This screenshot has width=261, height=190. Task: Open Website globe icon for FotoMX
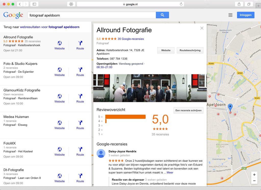[x=59, y=149]
